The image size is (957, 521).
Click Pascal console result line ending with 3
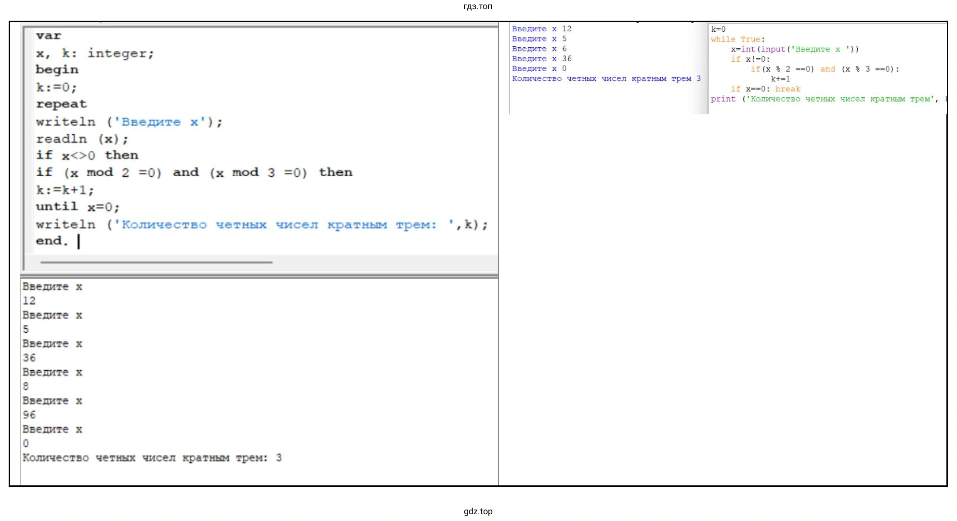pos(152,457)
